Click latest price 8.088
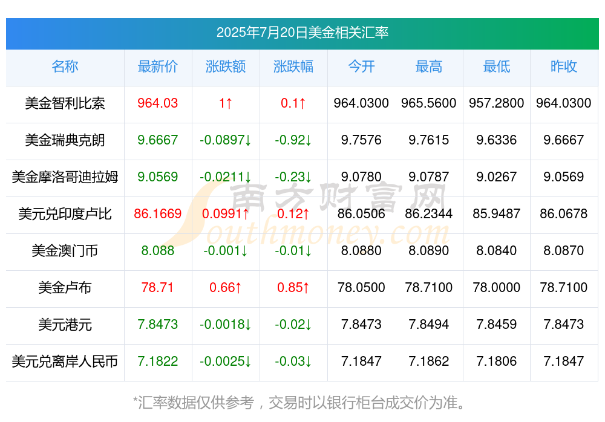The width and height of the screenshot is (605, 422). pyautogui.click(x=158, y=250)
